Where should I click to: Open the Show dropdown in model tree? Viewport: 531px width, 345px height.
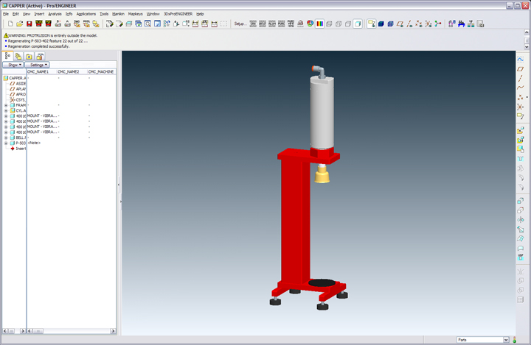point(13,65)
